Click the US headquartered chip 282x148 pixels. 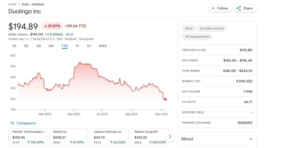[x=197, y=37]
